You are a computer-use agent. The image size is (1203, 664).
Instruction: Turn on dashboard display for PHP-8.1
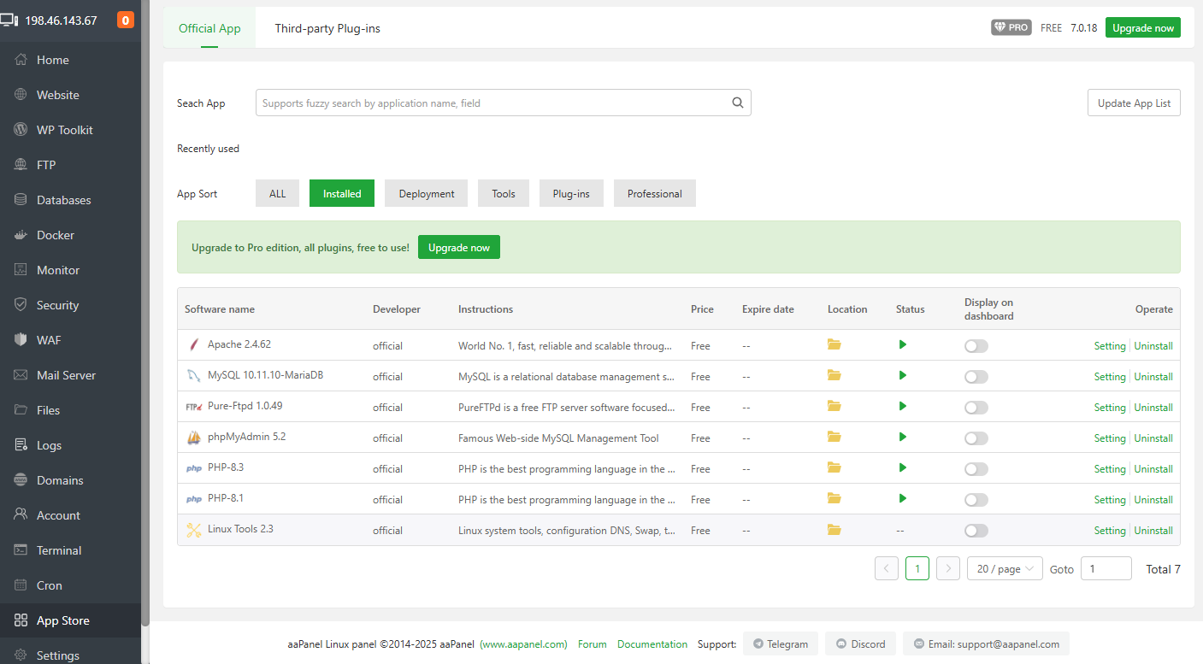click(x=976, y=500)
